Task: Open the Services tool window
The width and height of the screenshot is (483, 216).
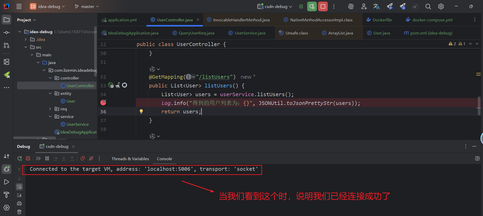Action: (7, 208)
